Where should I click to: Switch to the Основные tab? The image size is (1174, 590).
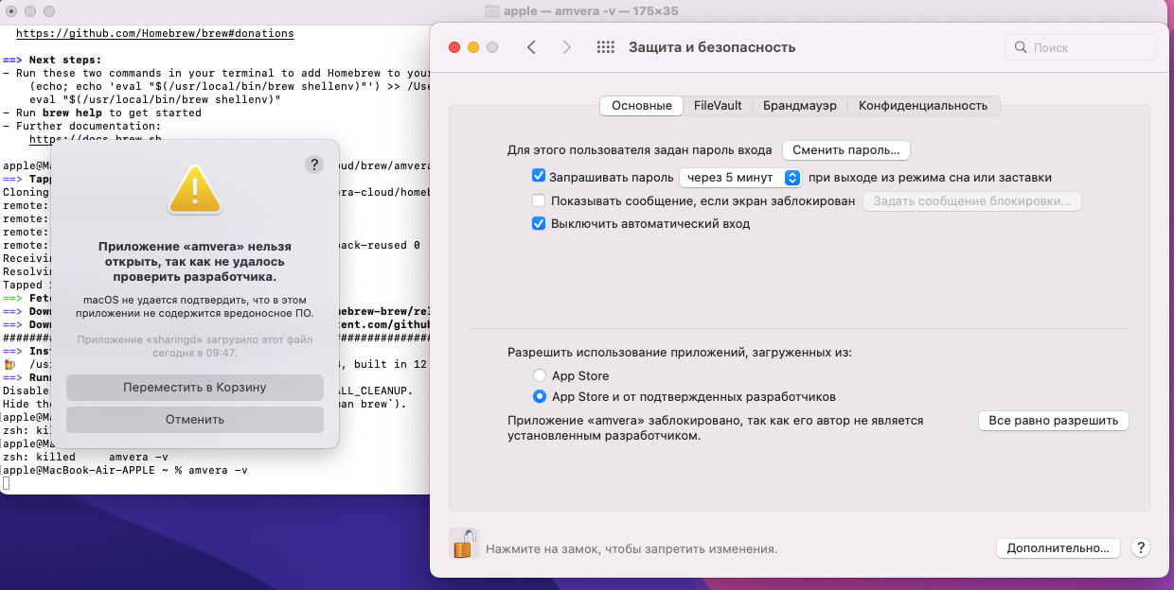642,106
